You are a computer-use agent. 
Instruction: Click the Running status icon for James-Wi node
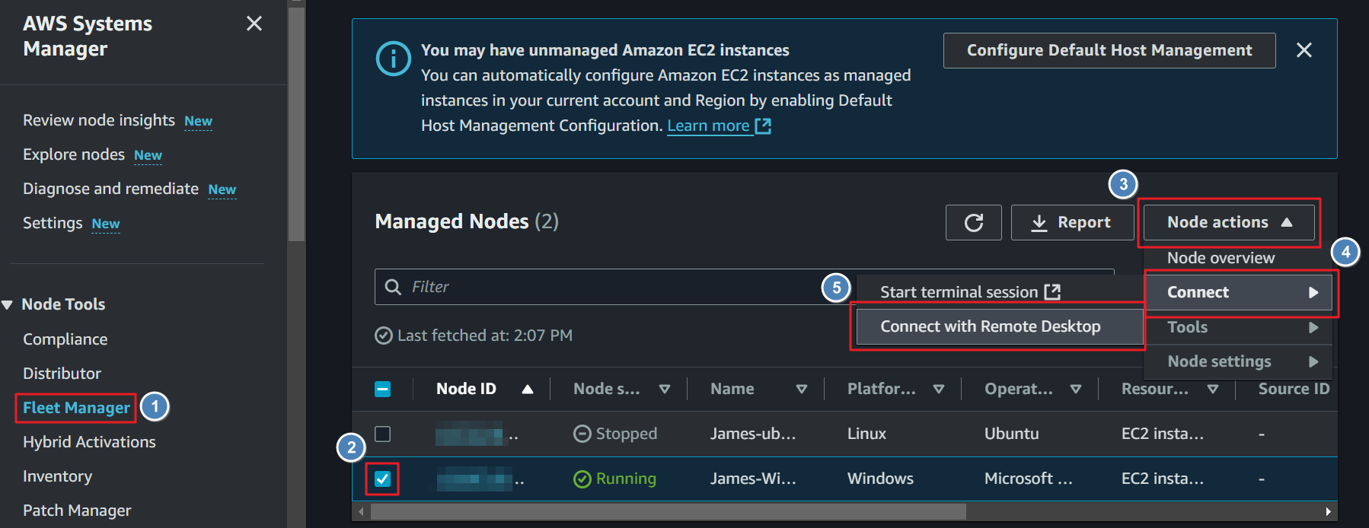tap(582, 479)
